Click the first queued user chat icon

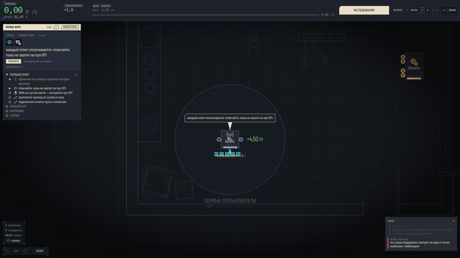pyautogui.click(x=216, y=154)
